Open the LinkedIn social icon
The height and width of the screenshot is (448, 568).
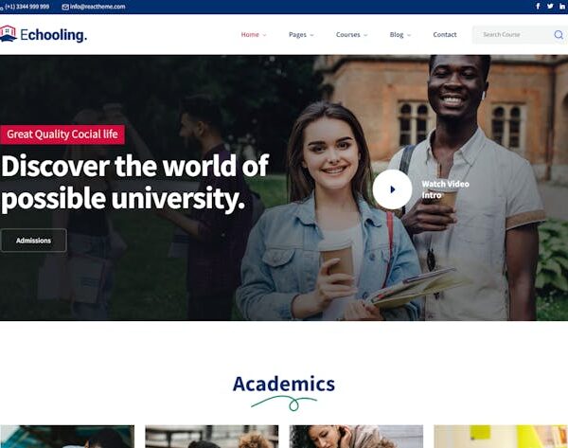[x=562, y=7]
